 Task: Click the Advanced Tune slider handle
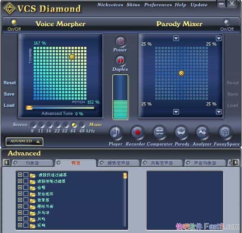click(x=29, y=108)
